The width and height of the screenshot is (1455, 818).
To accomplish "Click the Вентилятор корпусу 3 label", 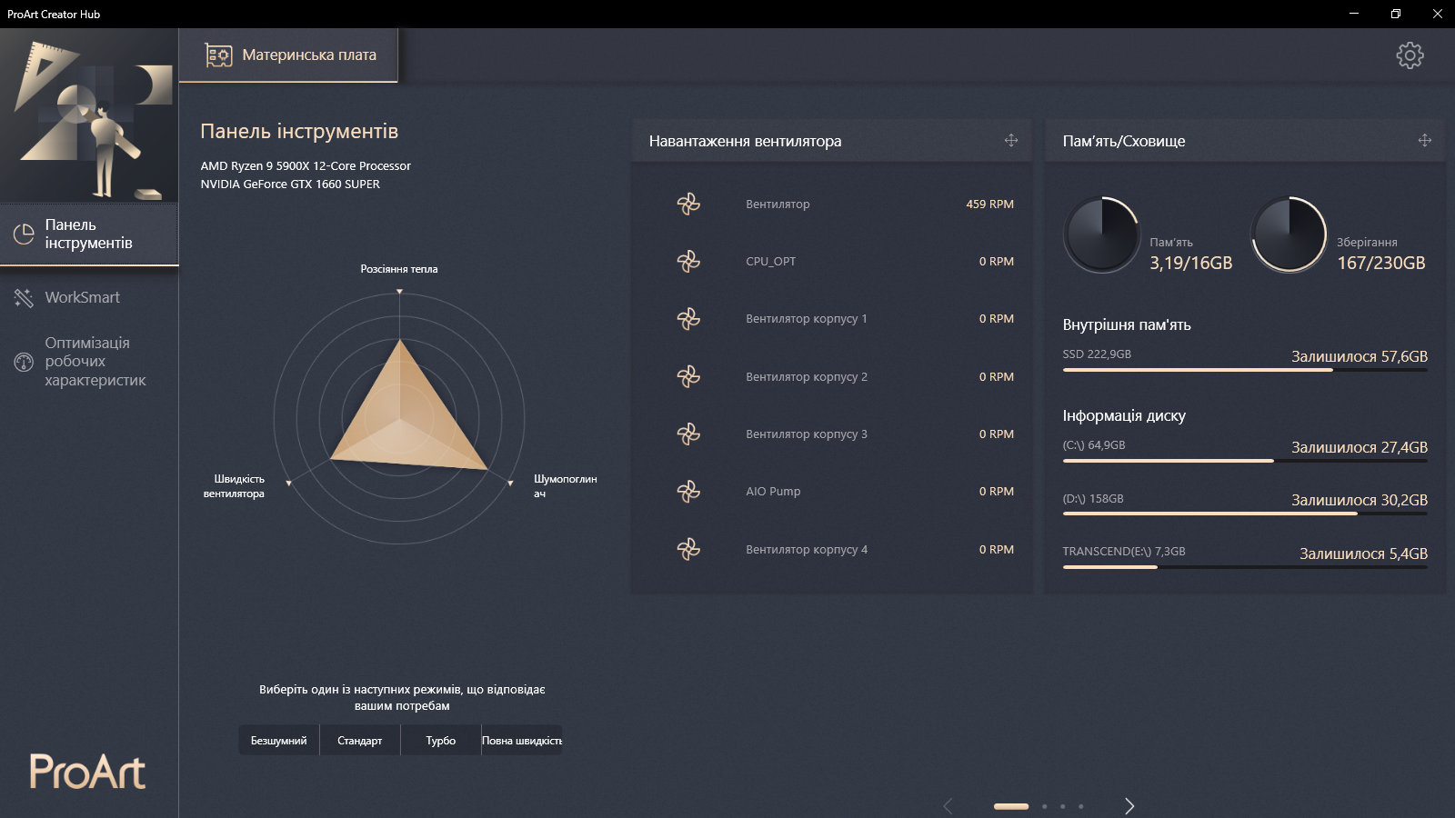I will click(807, 434).
